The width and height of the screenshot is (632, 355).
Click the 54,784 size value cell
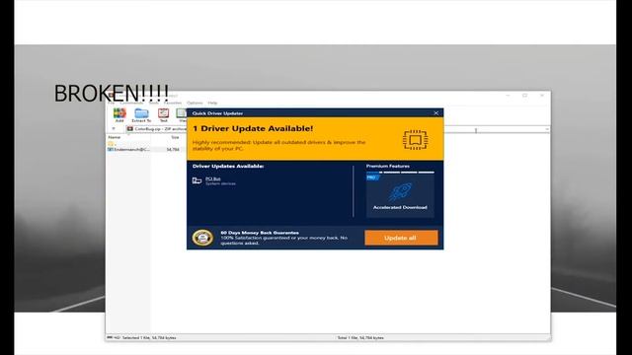point(173,149)
